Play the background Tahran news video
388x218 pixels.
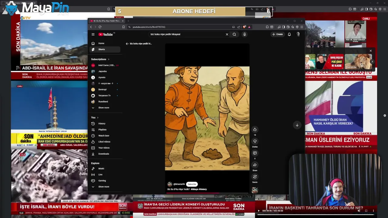259,211
